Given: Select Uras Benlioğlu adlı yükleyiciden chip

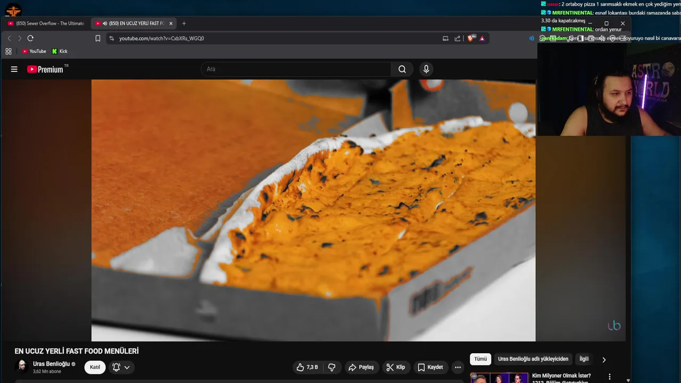Looking at the screenshot, I should (x=533, y=359).
